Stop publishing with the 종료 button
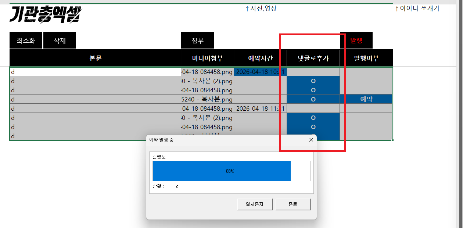The width and height of the screenshot is (463, 228). click(293, 204)
